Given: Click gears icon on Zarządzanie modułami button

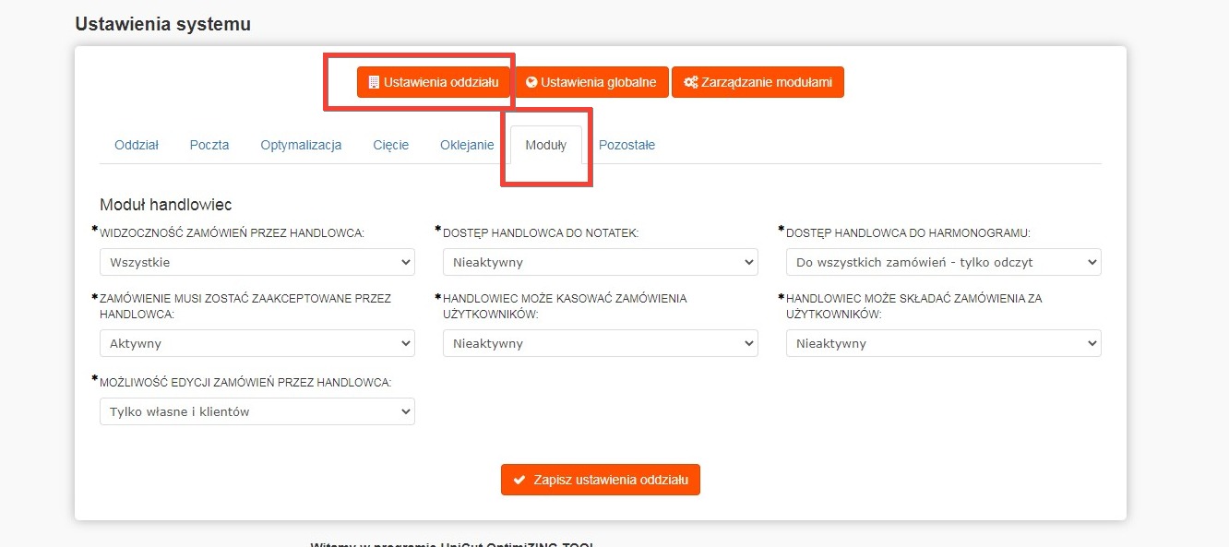Looking at the screenshot, I should coord(690,82).
